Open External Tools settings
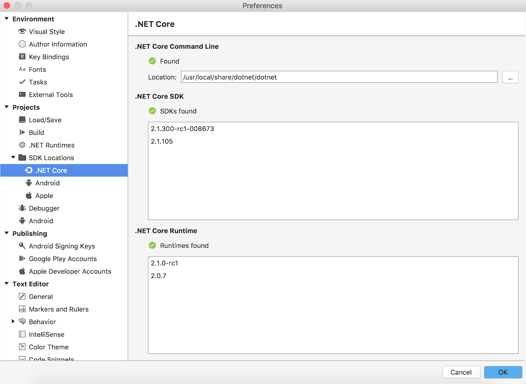526x384 pixels. 51,95
